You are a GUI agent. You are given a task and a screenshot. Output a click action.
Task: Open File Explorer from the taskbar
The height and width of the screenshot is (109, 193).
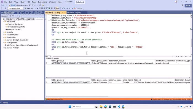click(x=101, y=107)
